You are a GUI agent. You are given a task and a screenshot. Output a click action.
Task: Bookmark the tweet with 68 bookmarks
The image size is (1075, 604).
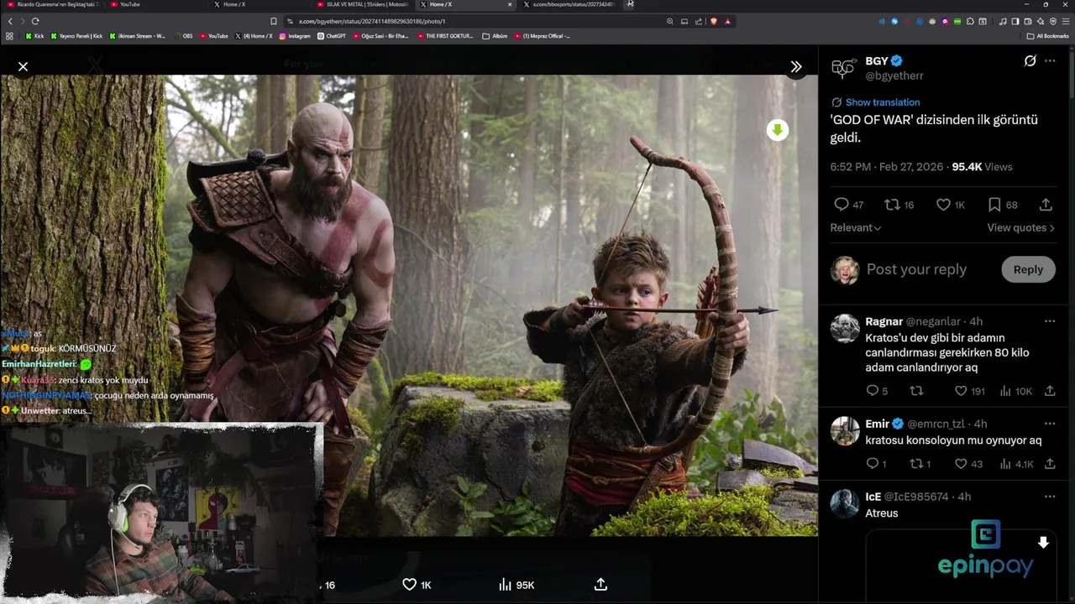pos(994,205)
